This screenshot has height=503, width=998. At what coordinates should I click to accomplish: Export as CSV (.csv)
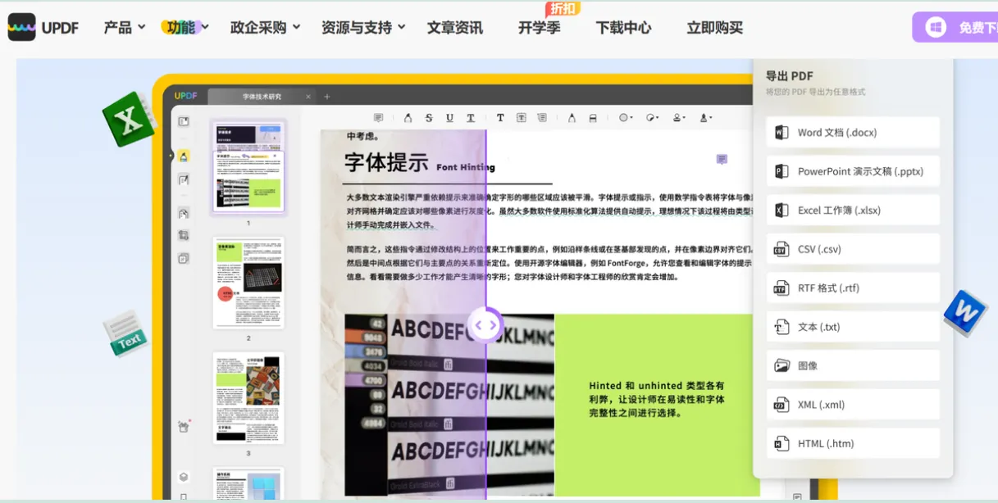click(x=853, y=249)
